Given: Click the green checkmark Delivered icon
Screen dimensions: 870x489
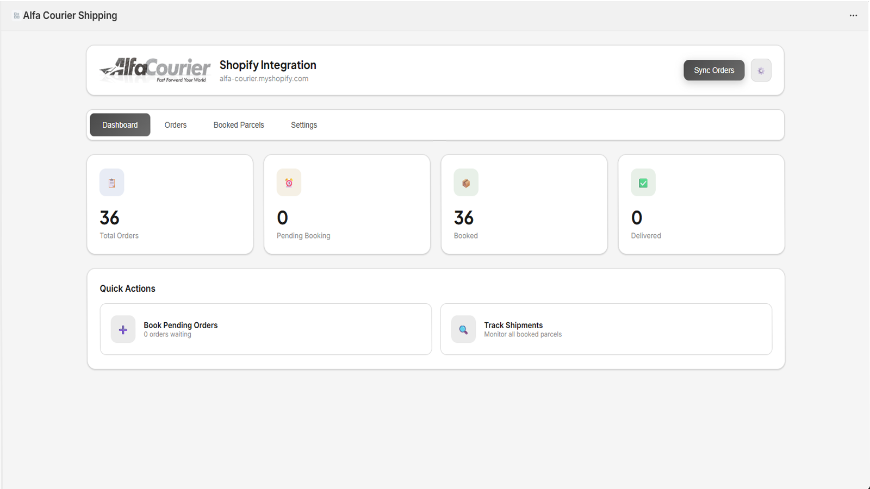Looking at the screenshot, I should click(643, 183).
